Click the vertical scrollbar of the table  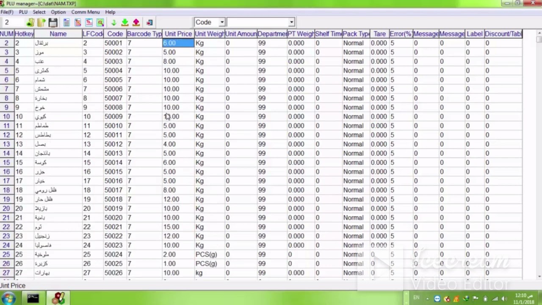(539, 155)
